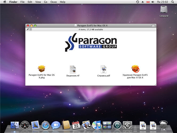Open System Preferences from the Dock
The image size is (177, 133).
(127, 125)
